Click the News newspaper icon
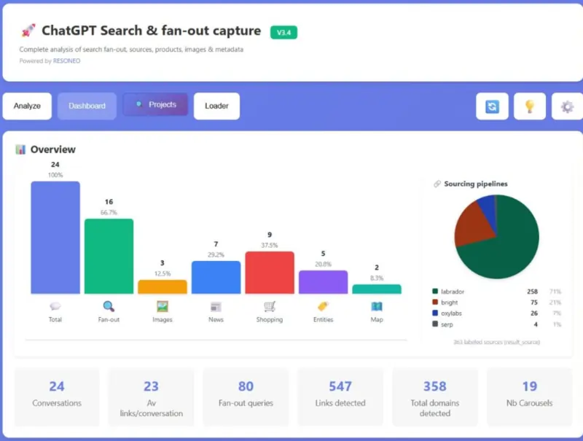 (x=216, y=307)
